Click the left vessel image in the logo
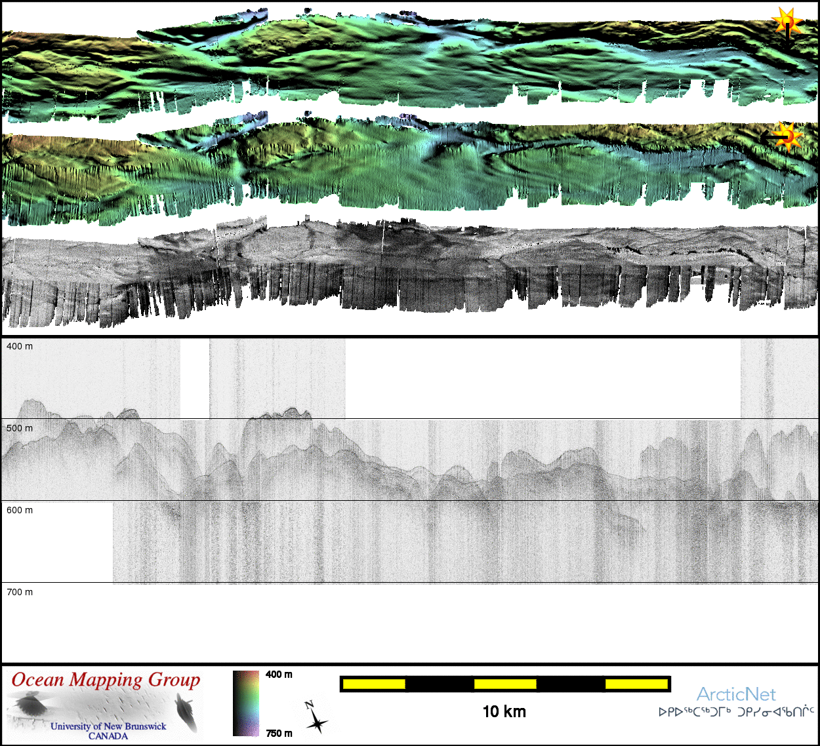The image size is (820, 746). coord(28,705)
